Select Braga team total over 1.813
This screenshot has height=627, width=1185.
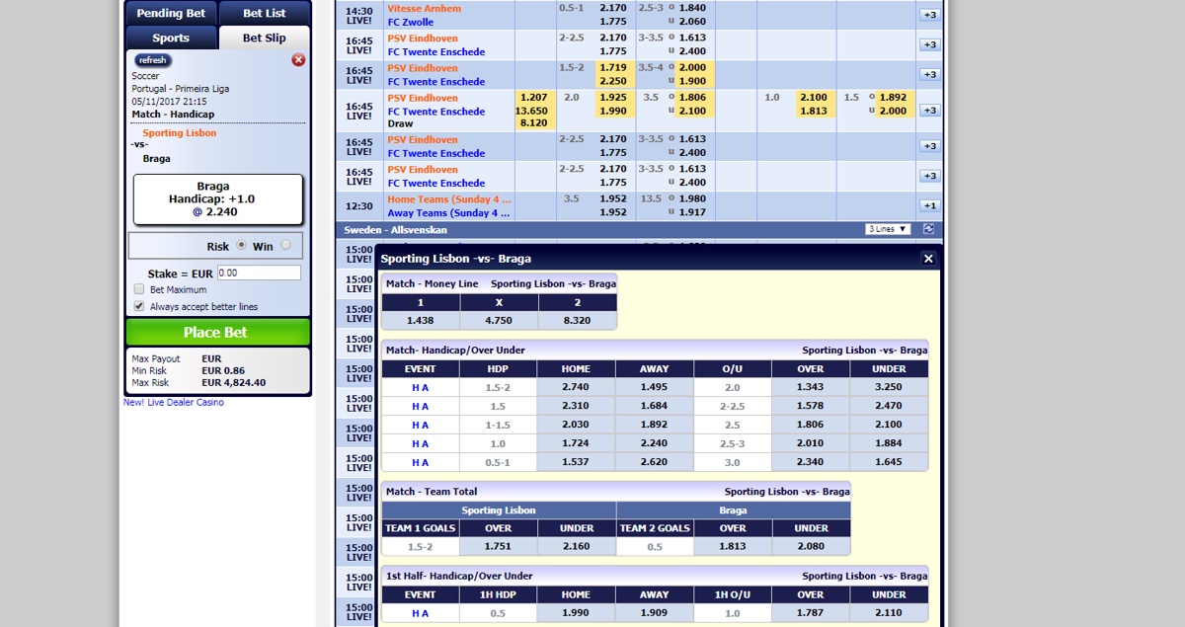(733, 546)
